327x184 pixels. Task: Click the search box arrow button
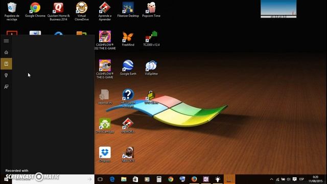90,179
